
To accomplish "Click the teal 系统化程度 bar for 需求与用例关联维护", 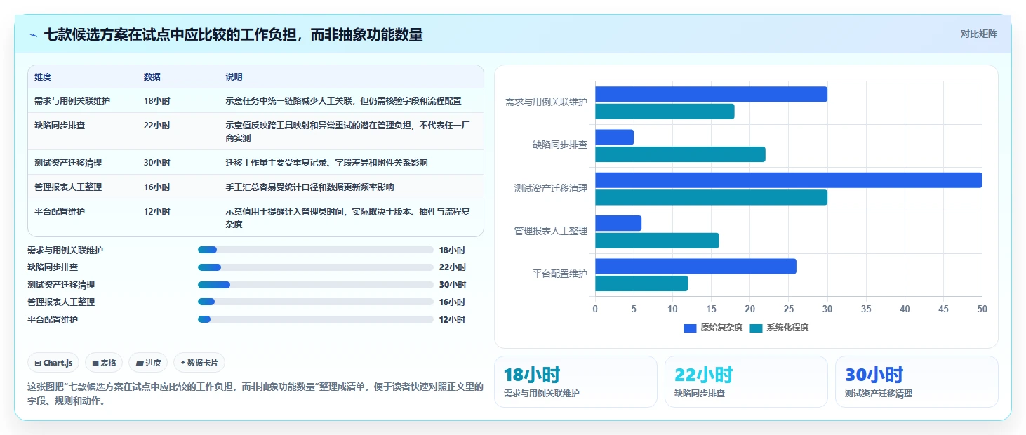I will coord(665,112).
